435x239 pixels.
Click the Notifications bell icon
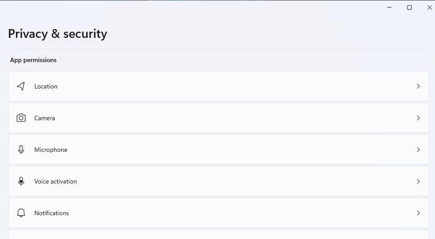point(21,213)
